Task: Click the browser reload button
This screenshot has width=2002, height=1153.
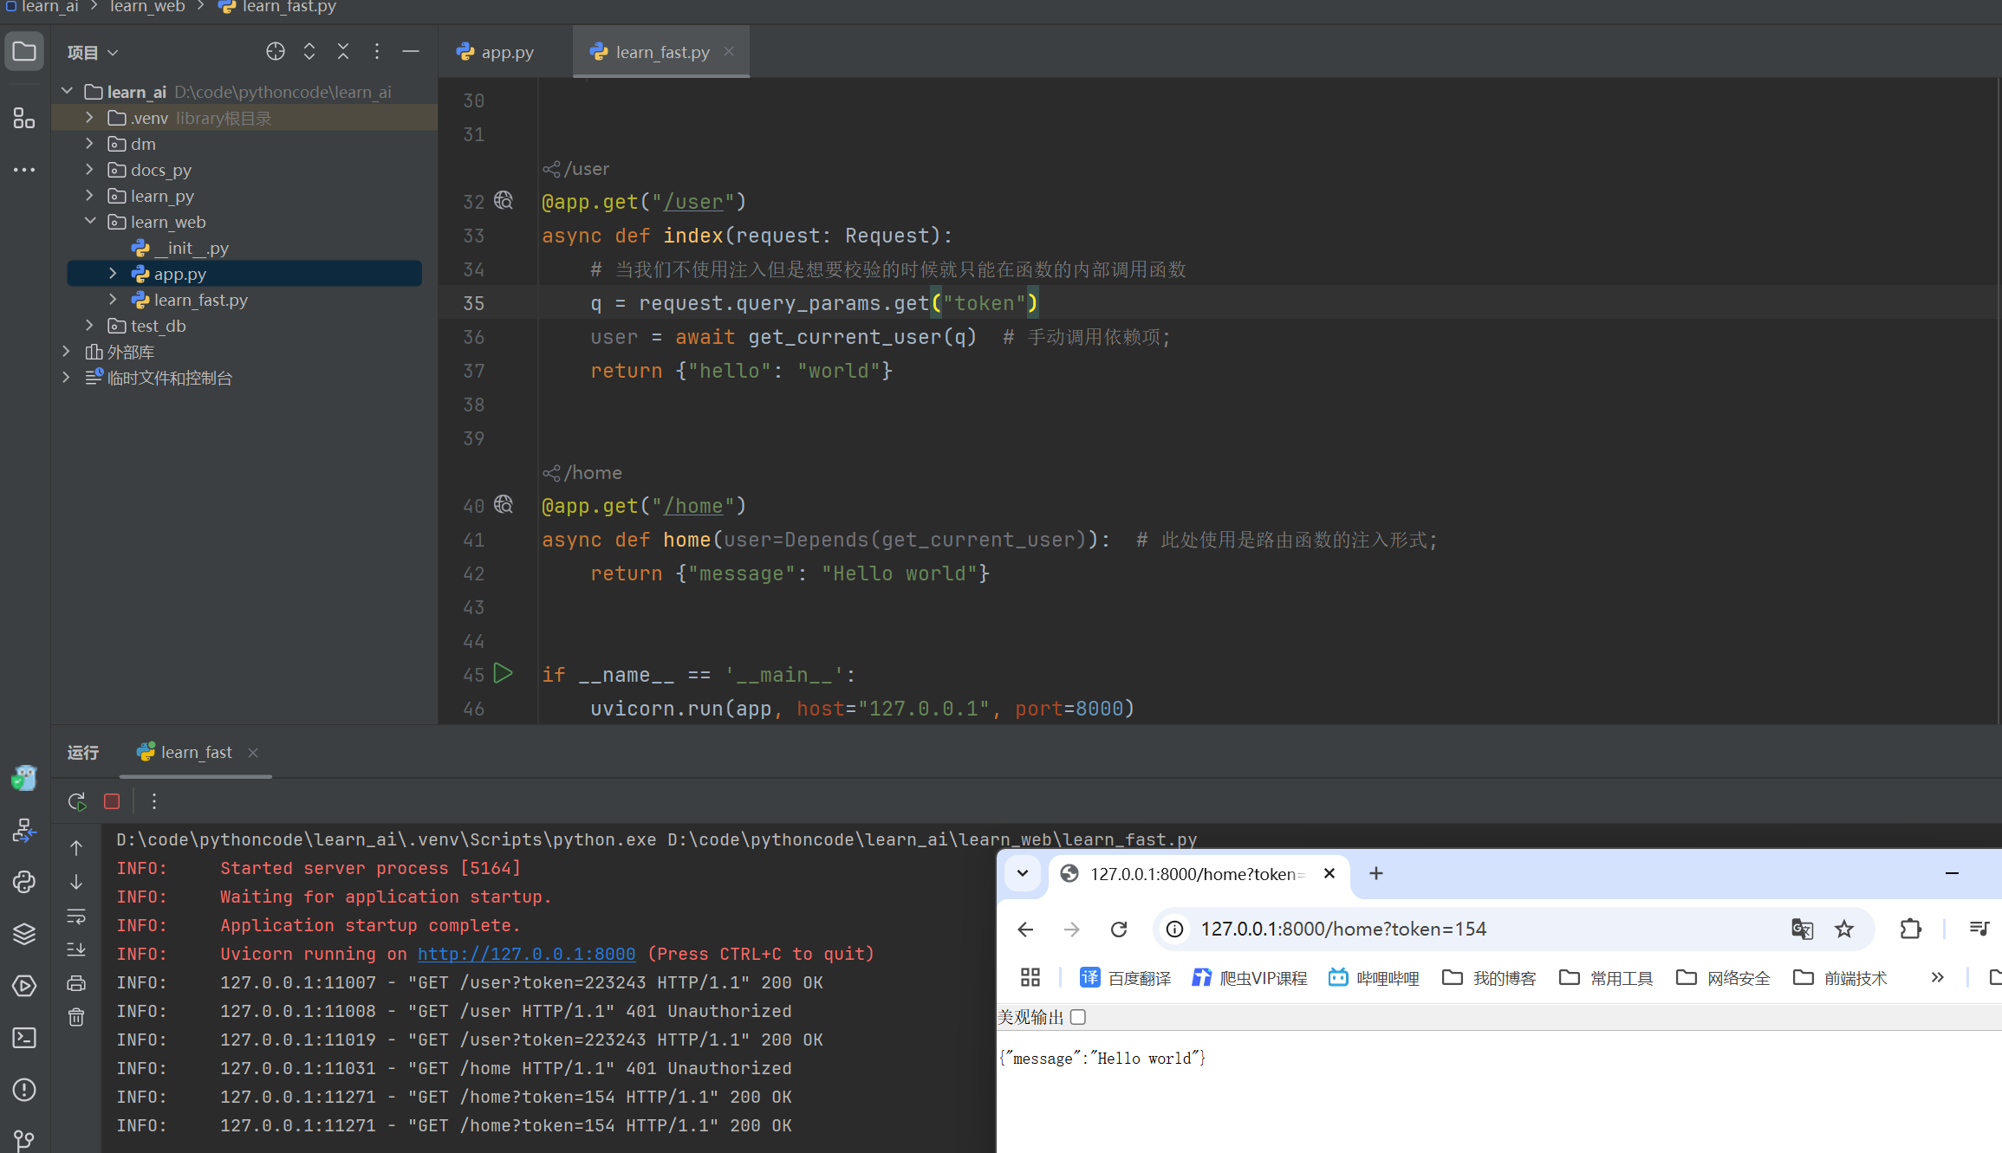Action: pos(1119,929)
